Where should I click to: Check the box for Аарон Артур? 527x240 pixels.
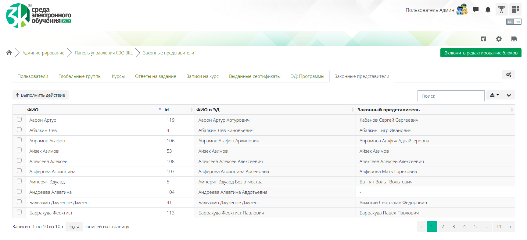coord(19,120)
